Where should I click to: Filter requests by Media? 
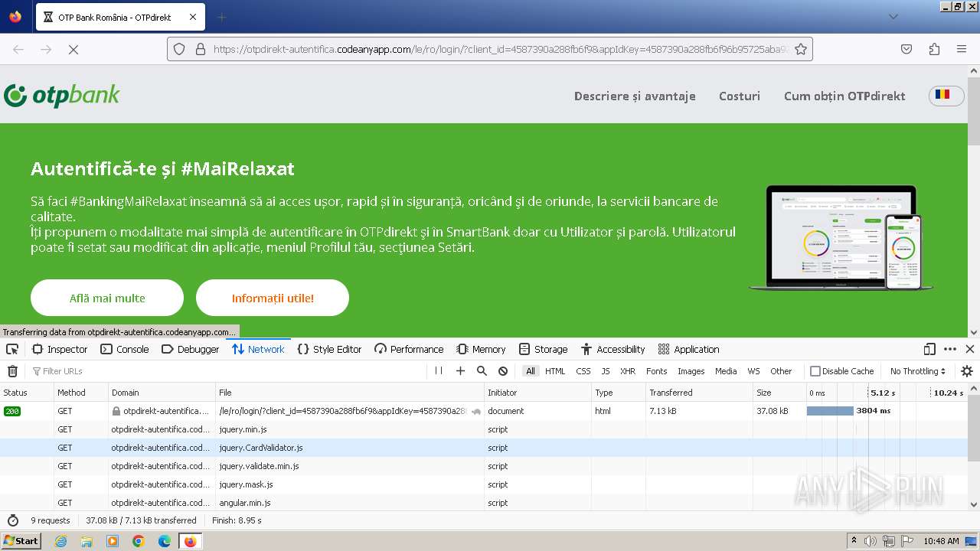(726, 371)
